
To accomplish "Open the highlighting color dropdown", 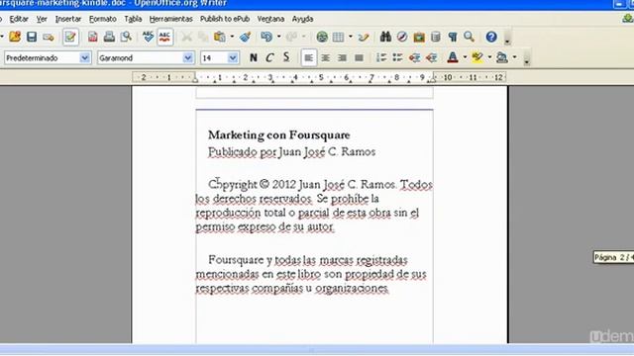I will (489, 57).
